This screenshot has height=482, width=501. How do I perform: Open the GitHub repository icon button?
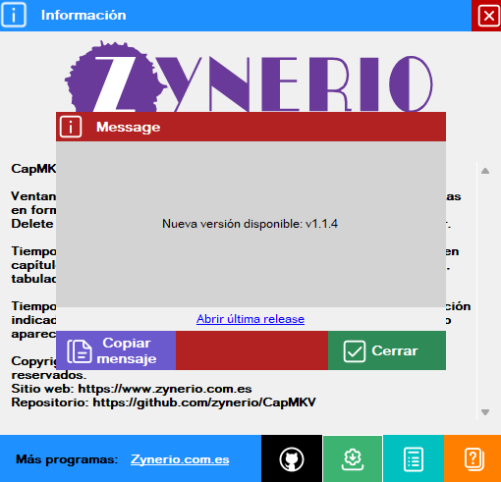tap(292, 458)
